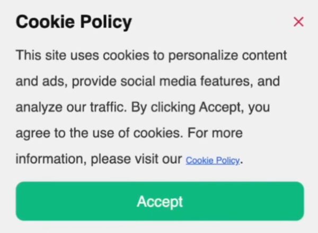Select the line "and ads, provide social media features"
Image resolution: width=318 pixels, height=233 pixels.
pyautogui.click(x=147, y=82)
